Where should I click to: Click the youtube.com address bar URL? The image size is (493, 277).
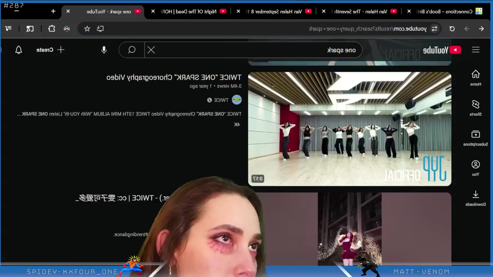coord(368,29)
